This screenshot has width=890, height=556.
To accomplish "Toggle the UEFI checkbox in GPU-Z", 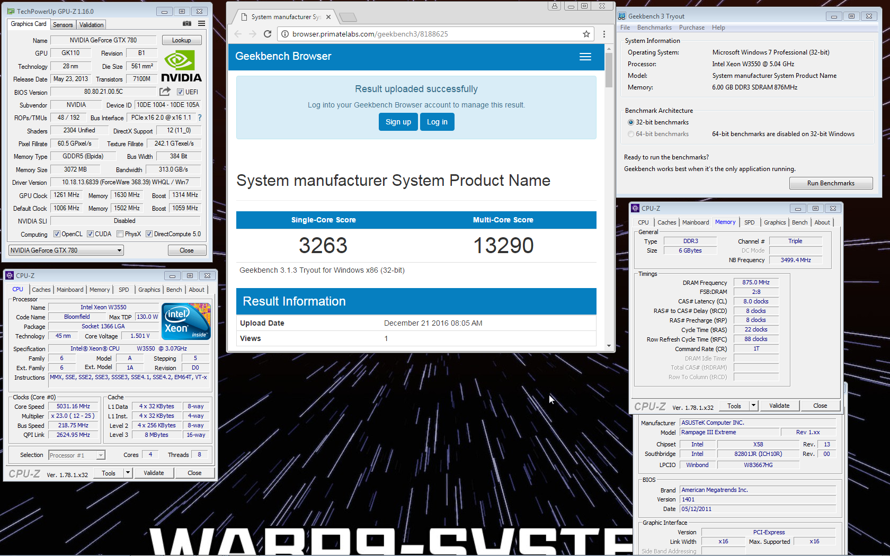I will pos(180,92).
